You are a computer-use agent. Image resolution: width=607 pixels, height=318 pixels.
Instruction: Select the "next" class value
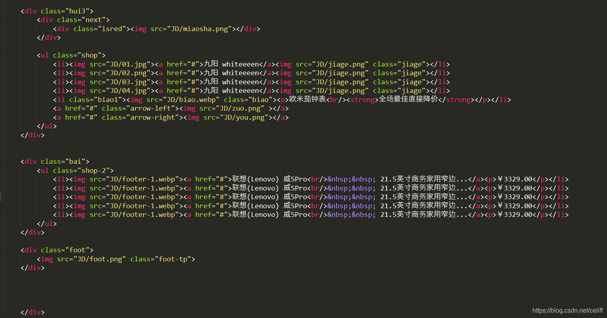pos(94,20)
